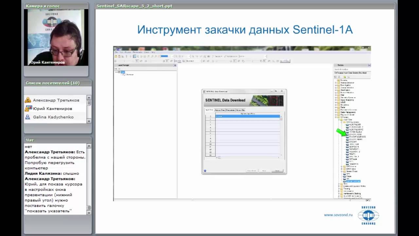Click the input list scroll-down arrow in the dialog
Screen dimensions: 419x236
(281, 155)
